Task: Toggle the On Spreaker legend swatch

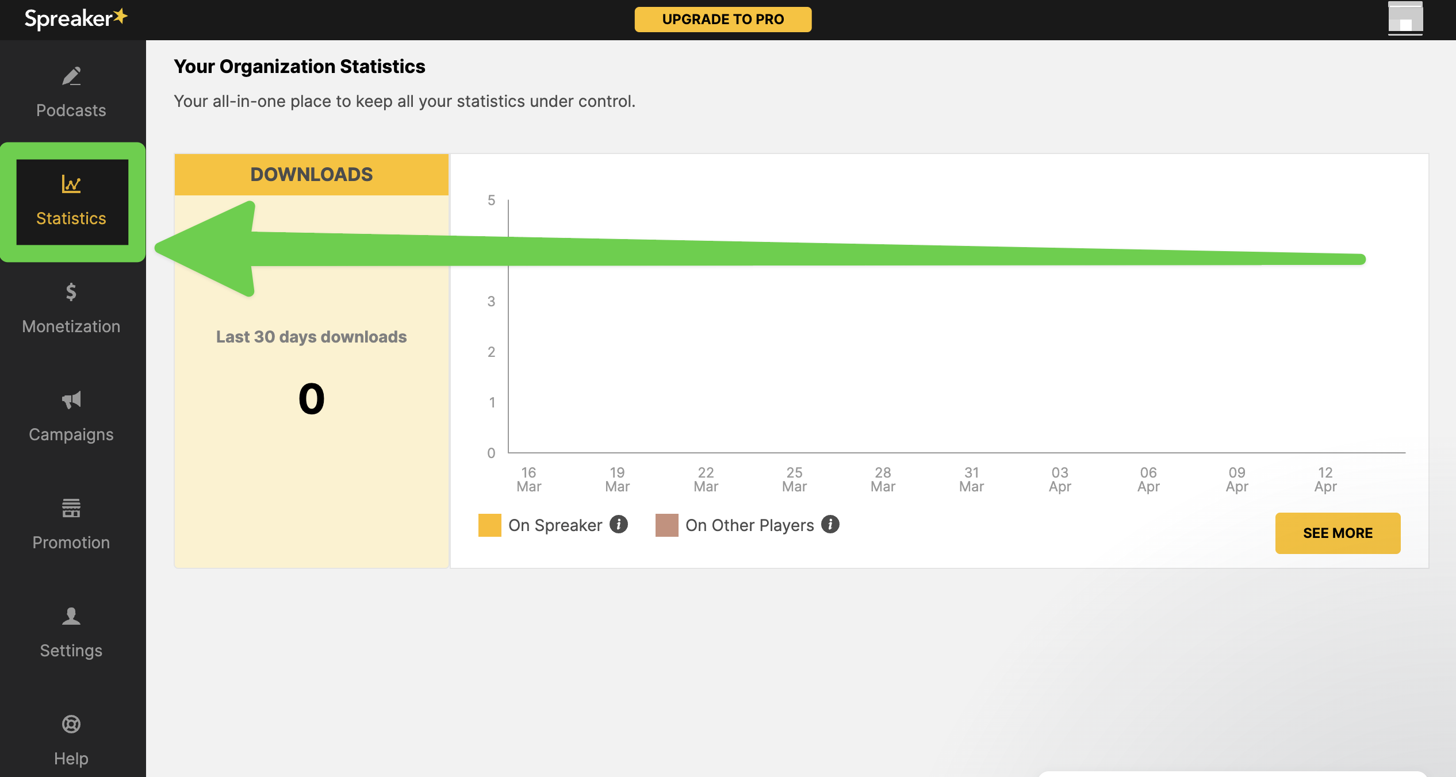Action: click(x=489, y=525)
